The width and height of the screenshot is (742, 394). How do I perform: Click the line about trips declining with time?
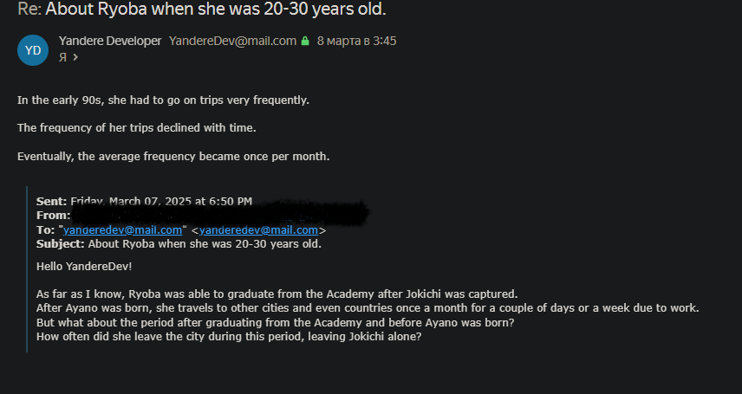137,127
